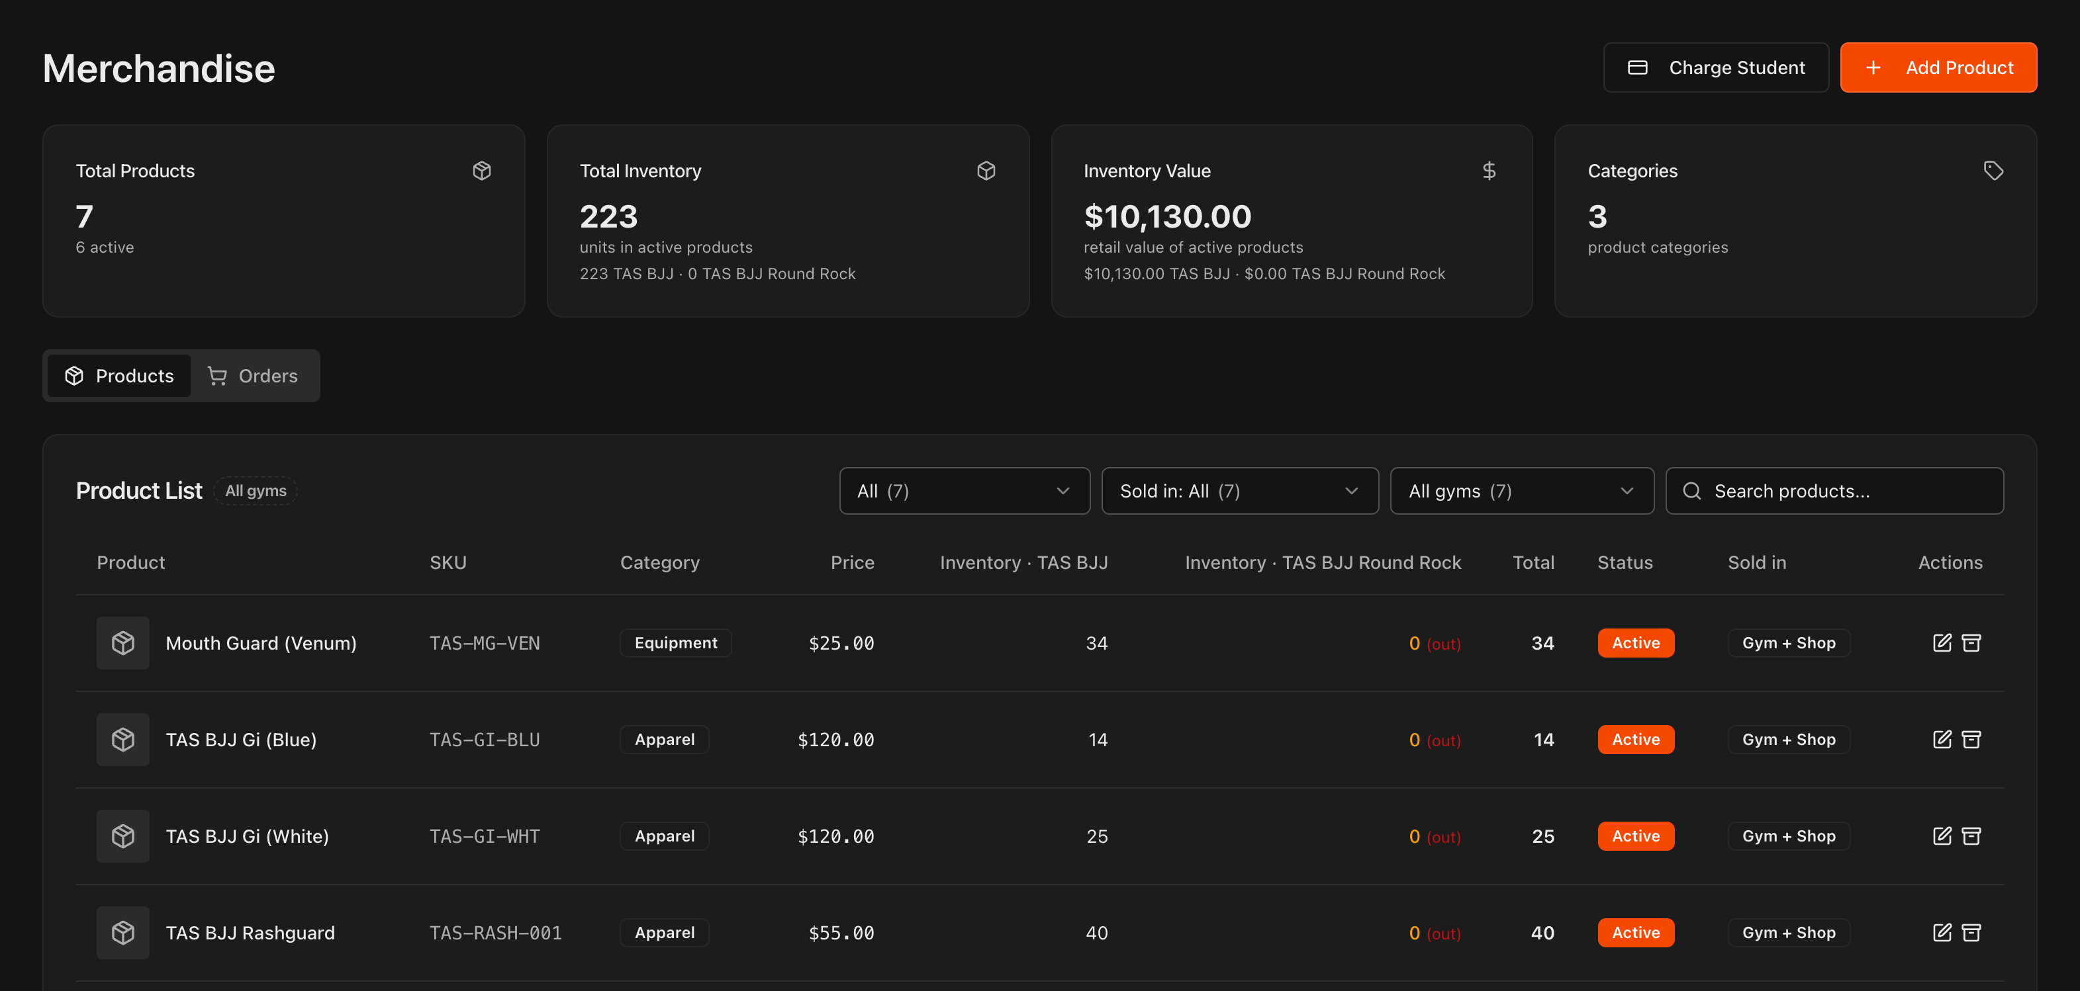This screenshot has height=991, width=2080.
Task: Click the archive icon for Mouth Guard (Venum)
Action: pyautogui.click(x=1971, y=642)
